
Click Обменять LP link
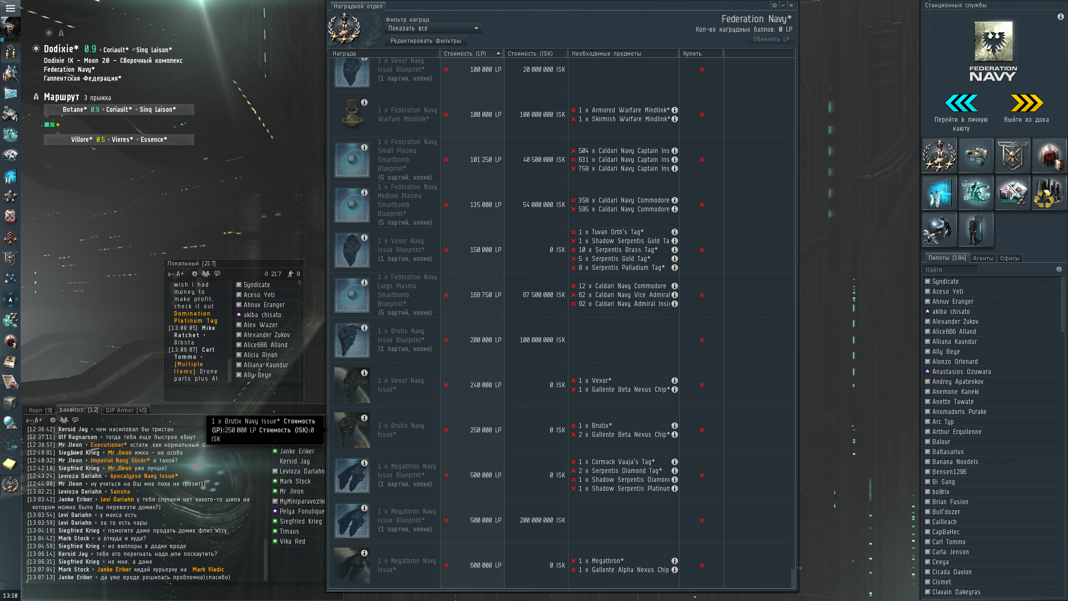771,39
